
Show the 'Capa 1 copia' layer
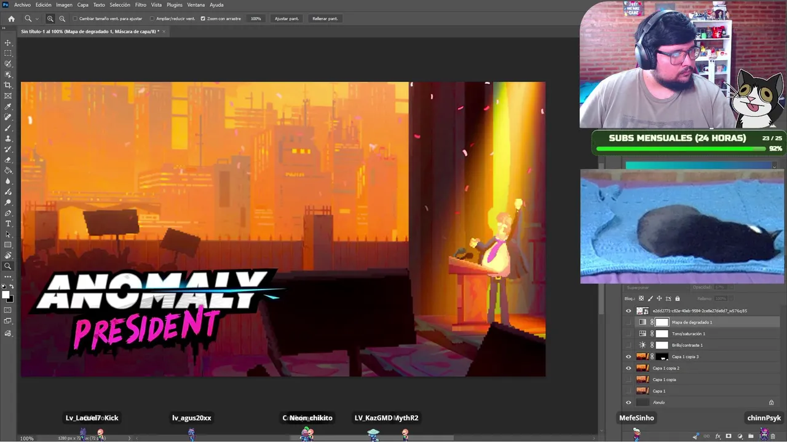click(628, 379)
